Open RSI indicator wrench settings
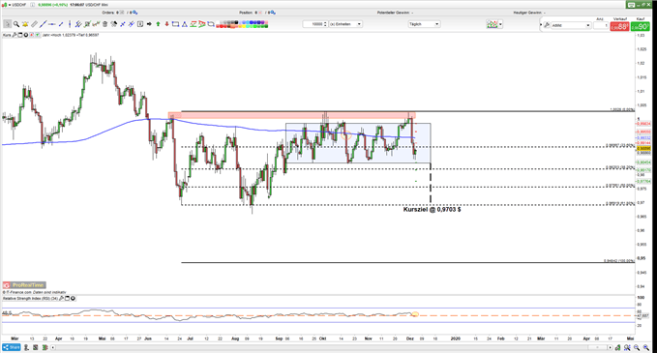 coord(62,299)
